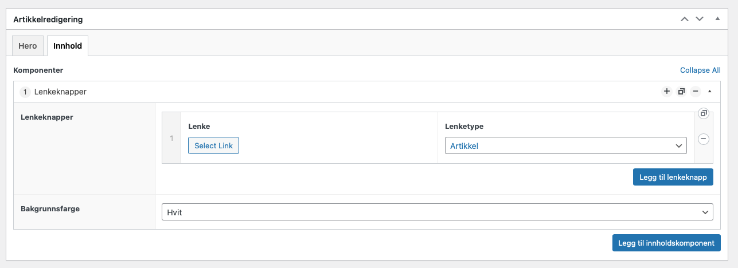Click the Select Link button
This screenshot has width=738, height=268.
213,145
